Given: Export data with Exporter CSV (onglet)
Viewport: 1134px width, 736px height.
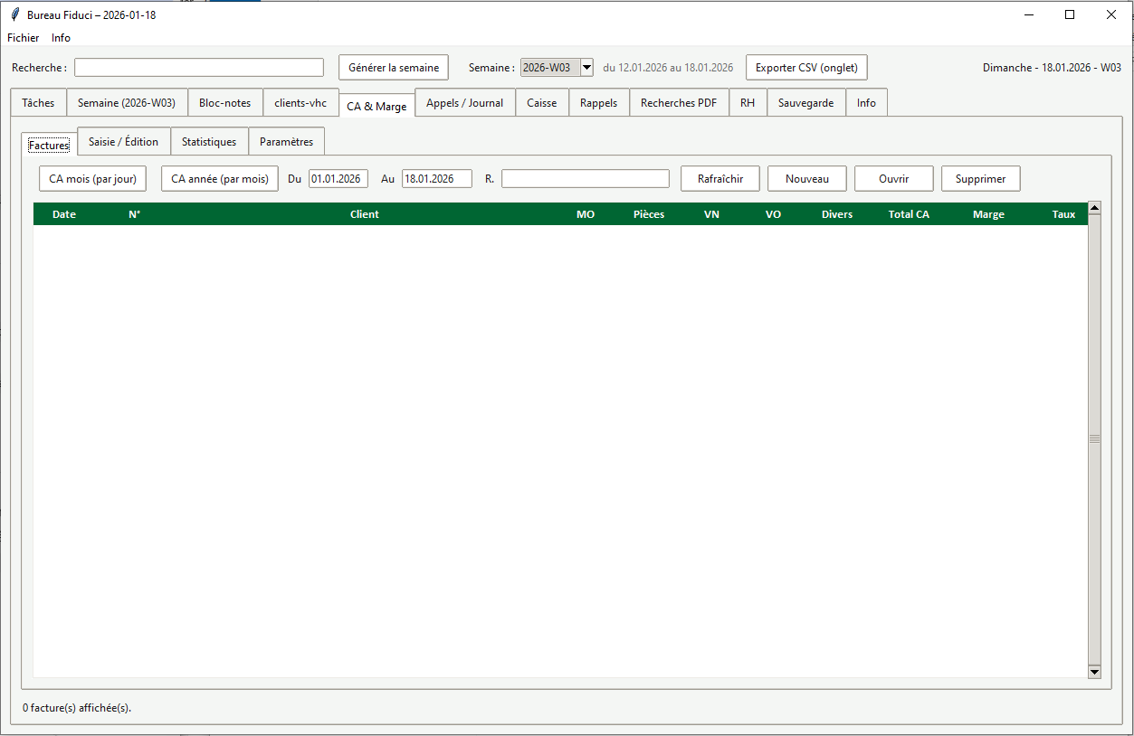Looking at the screenshot, I should pyautogui.click(x=805, y=67).
